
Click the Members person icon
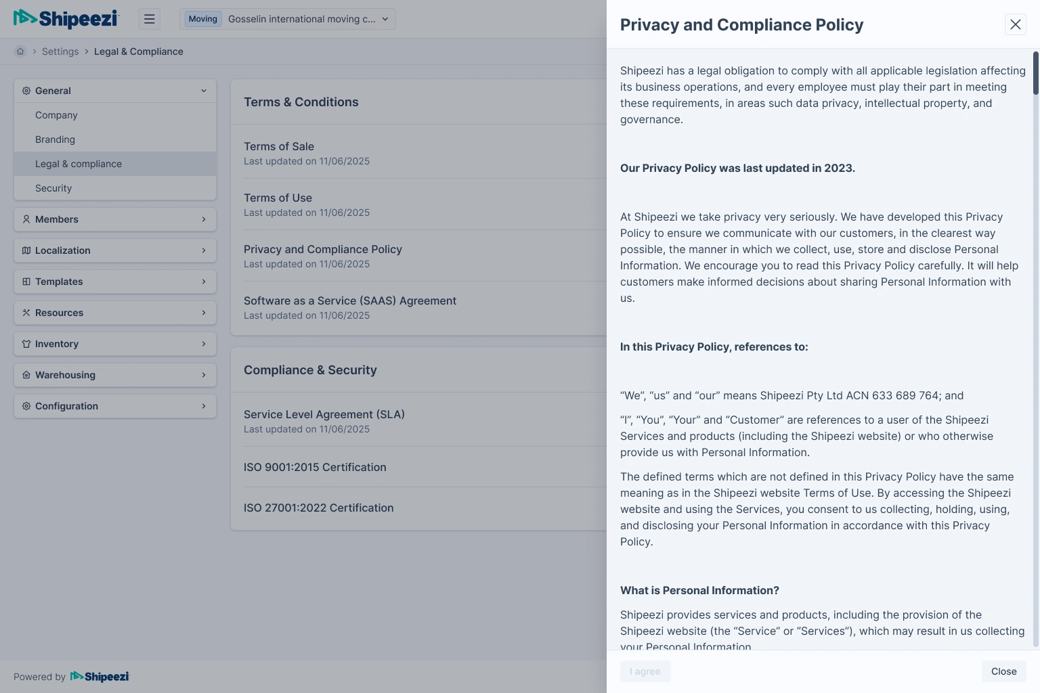coord(26,219)
